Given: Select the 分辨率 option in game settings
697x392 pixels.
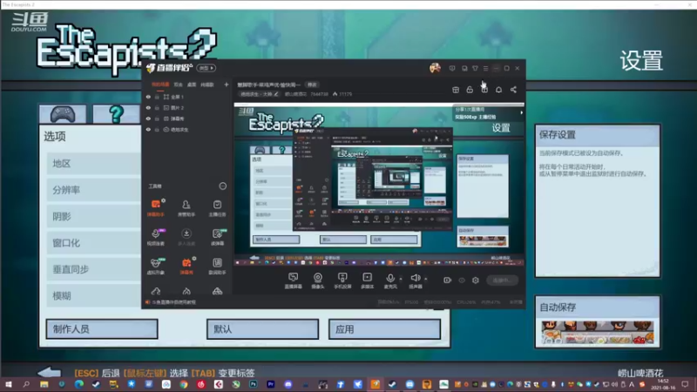Looking at the screenshot, I should (94, 190).
